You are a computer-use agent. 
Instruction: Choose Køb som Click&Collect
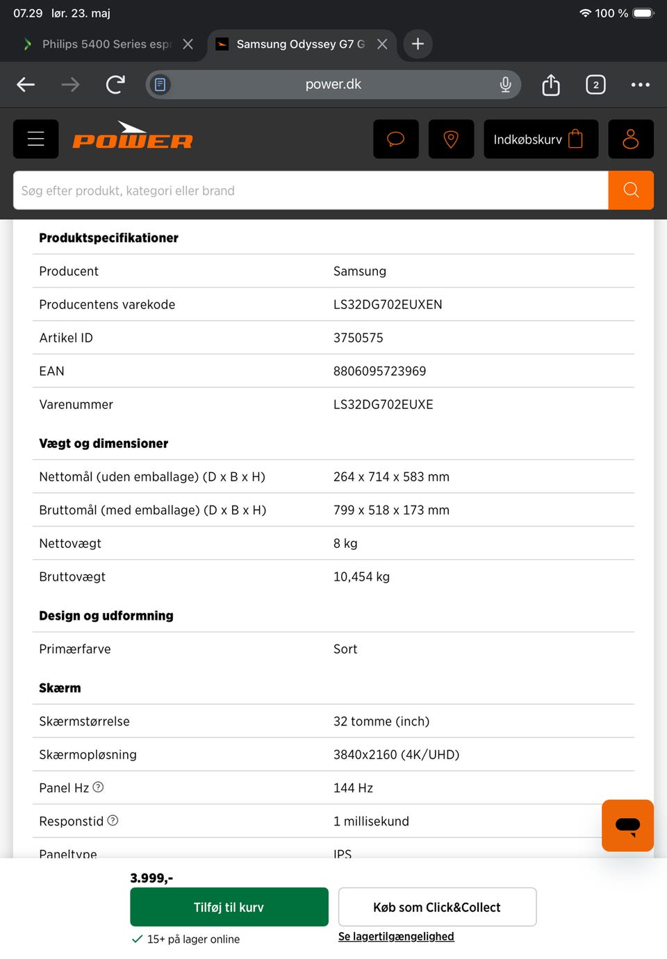click(437, 907)
